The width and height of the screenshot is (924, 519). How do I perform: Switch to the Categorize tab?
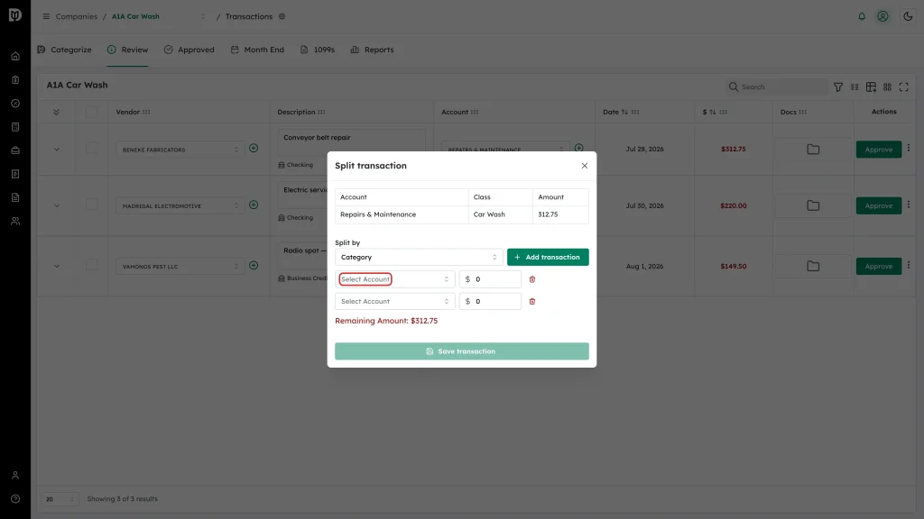65,50
